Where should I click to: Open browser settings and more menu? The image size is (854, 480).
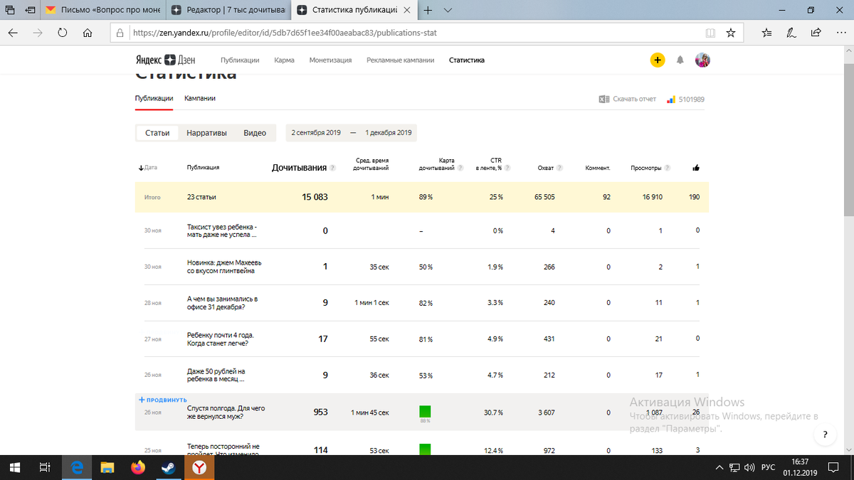[840, 33]
